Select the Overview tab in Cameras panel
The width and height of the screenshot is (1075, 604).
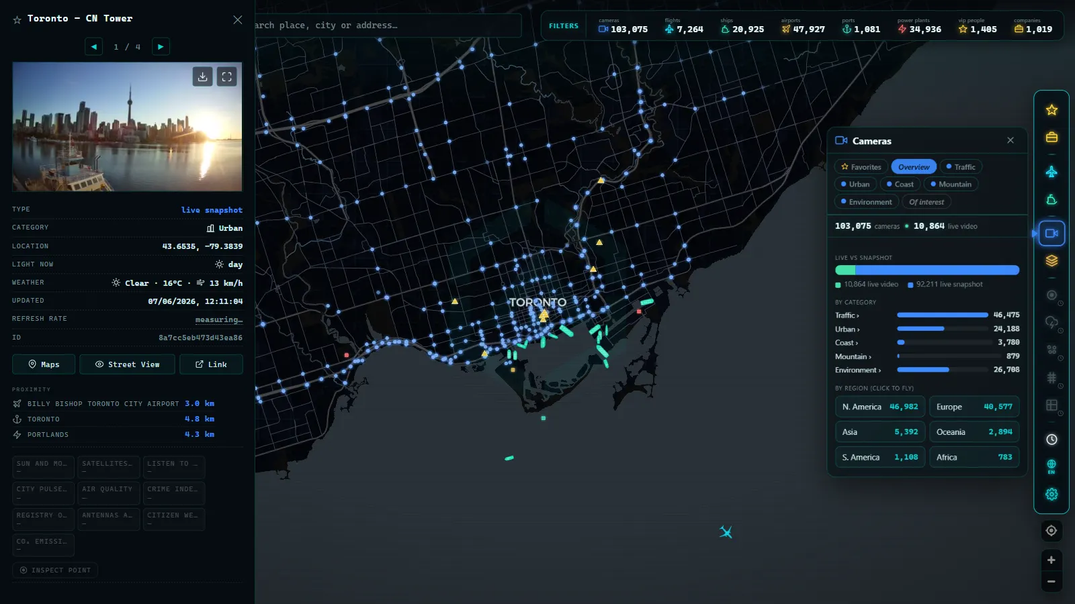tap(914, 167)
